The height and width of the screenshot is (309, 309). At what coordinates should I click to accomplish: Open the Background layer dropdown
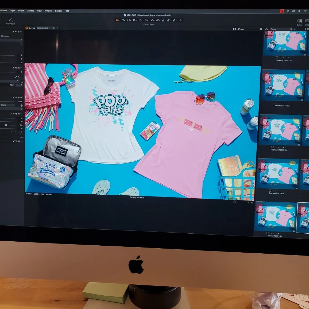point(46,28)
